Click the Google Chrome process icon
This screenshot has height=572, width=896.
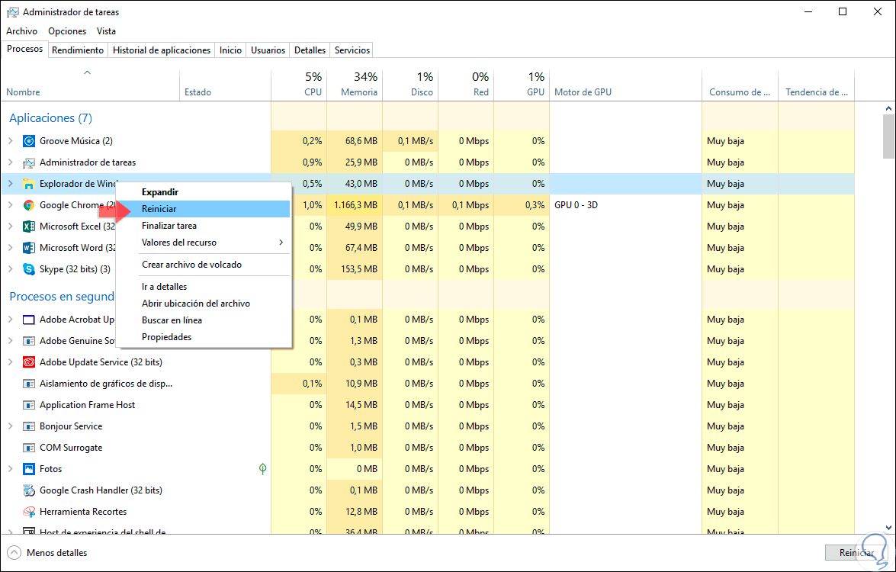29,205
